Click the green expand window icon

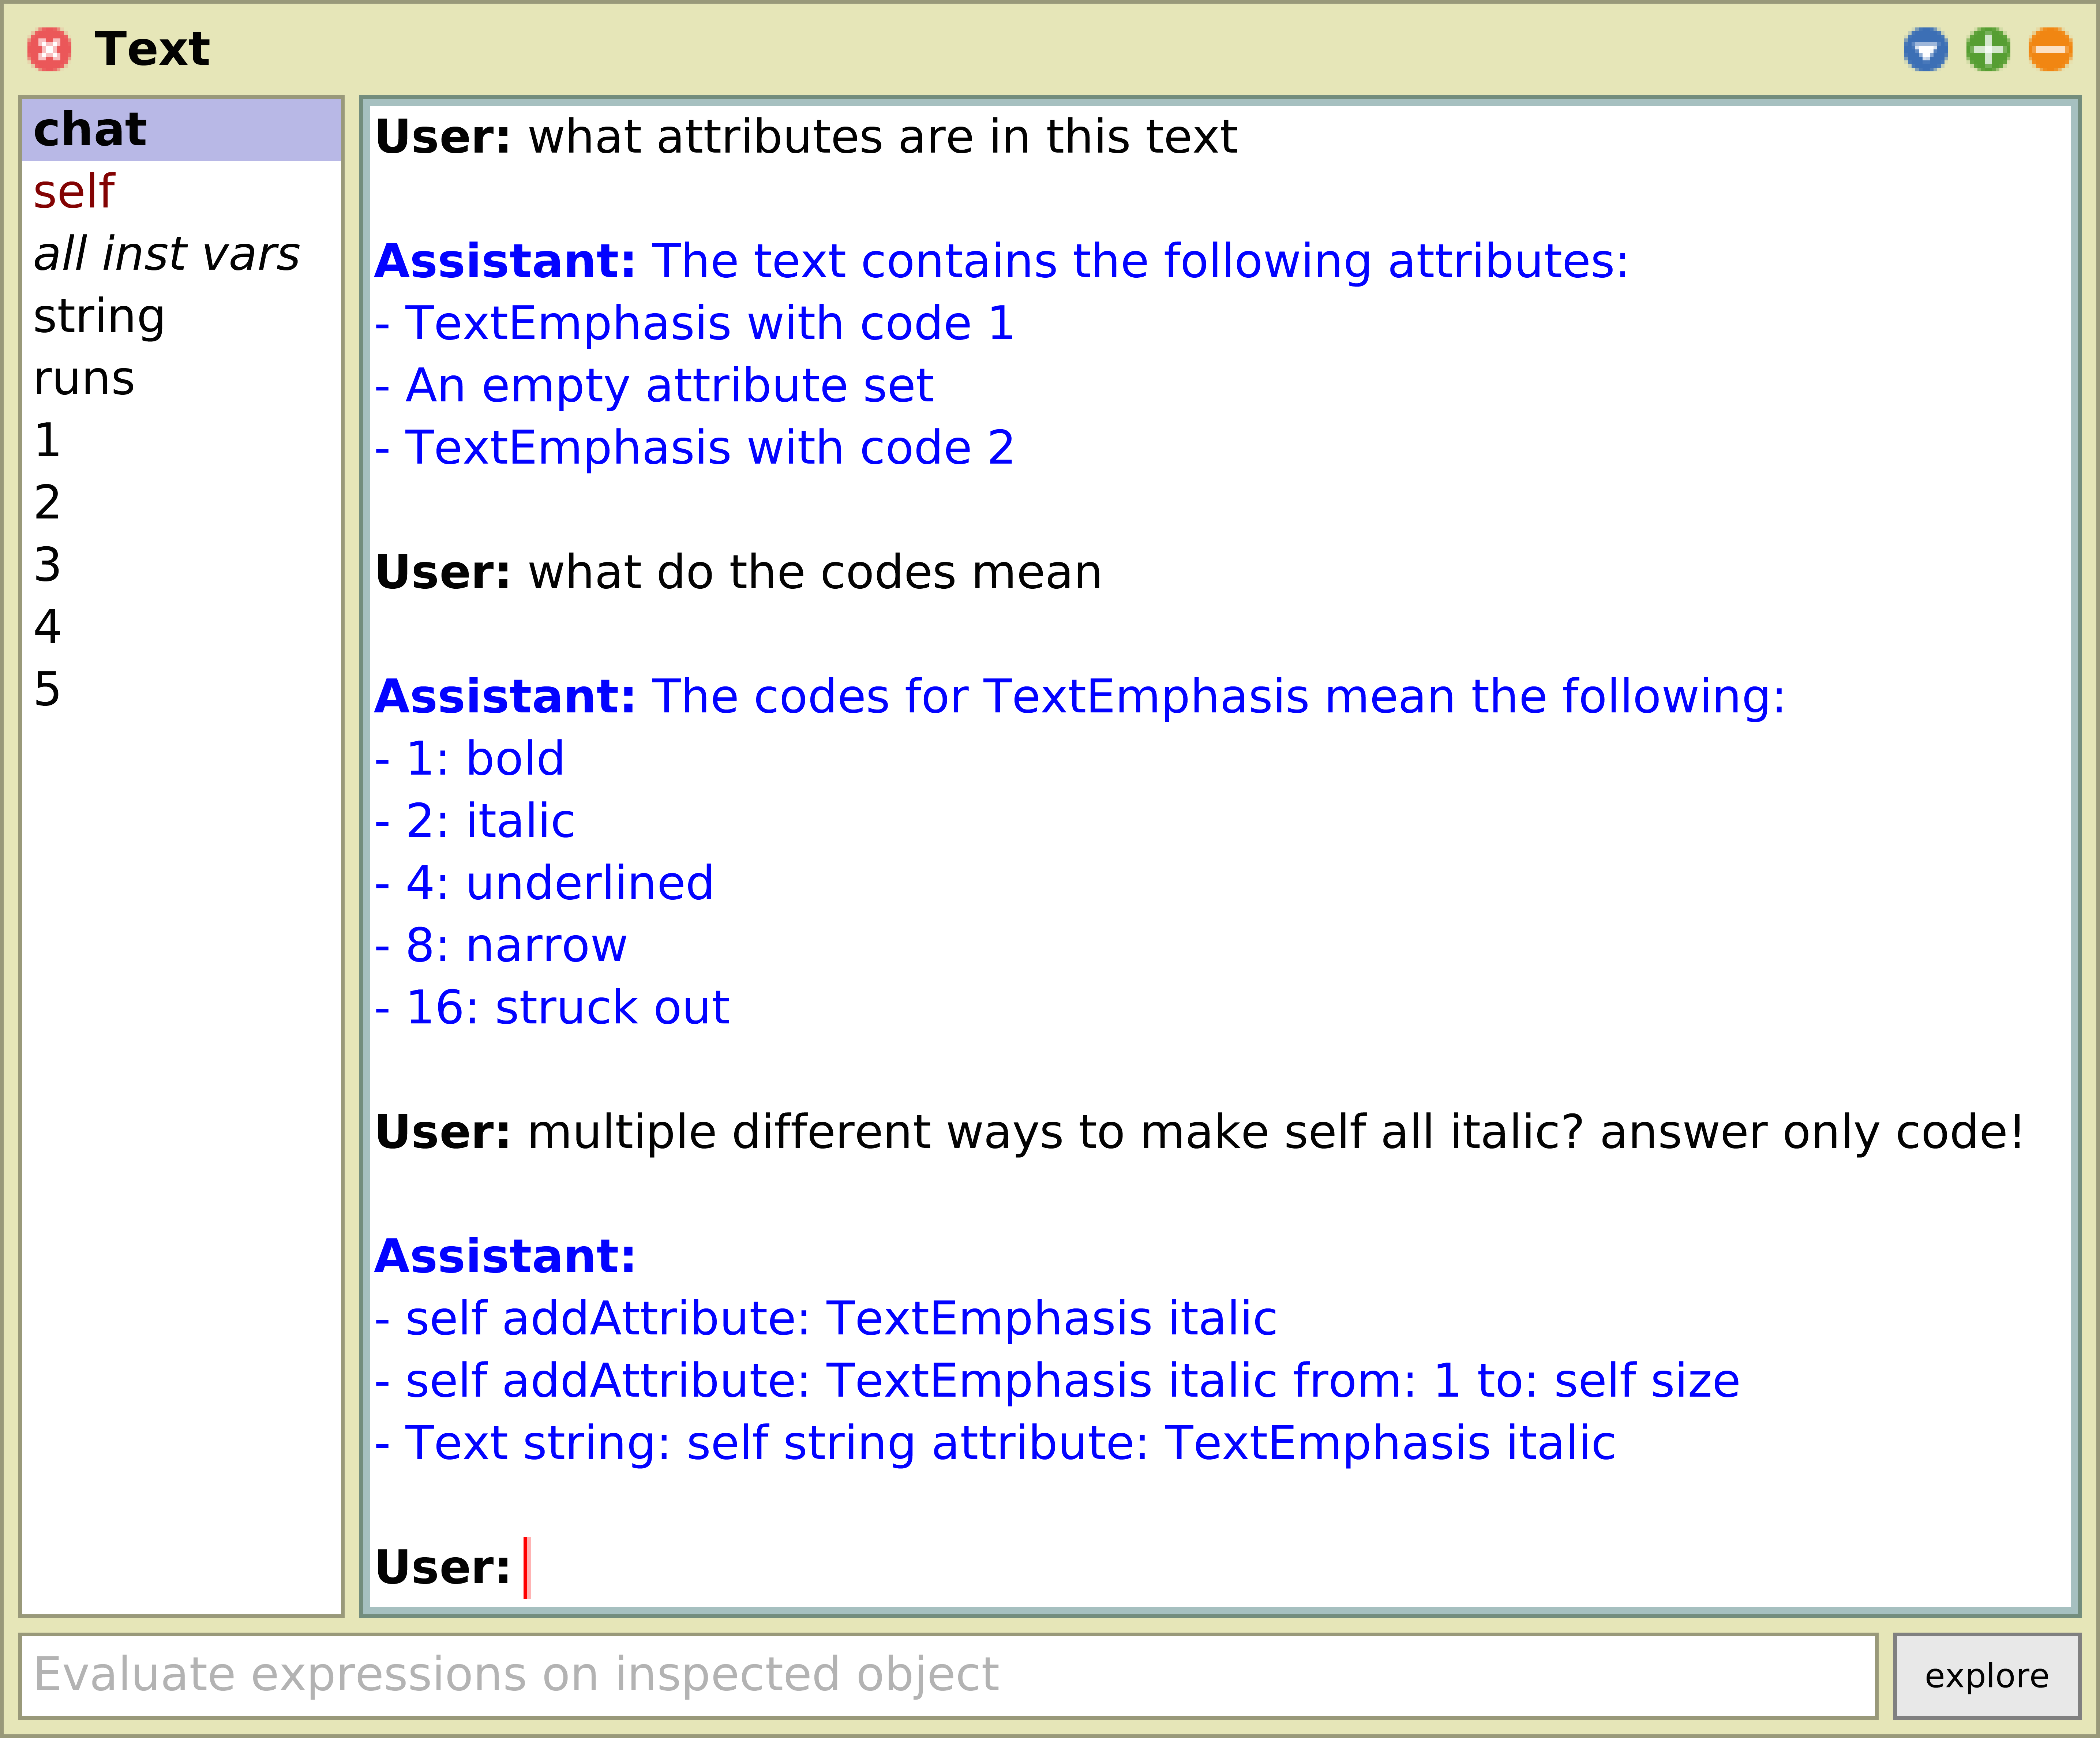tap(1988, 49)
